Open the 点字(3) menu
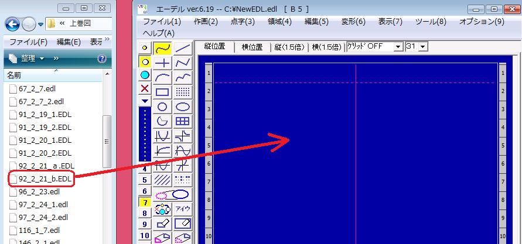 (242, 22)
